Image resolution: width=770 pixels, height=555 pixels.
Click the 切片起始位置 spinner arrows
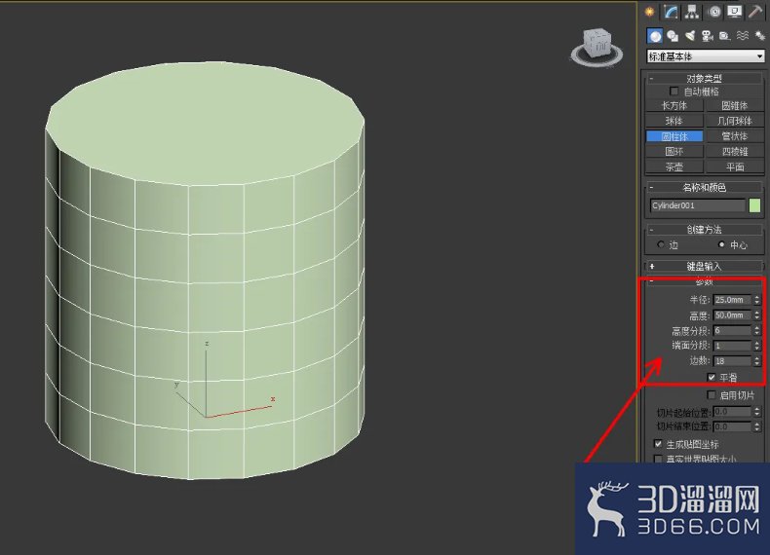click(x=757, y=412)
